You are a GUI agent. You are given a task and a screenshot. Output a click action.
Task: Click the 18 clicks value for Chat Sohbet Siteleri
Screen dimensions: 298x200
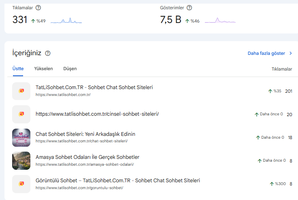pyautogui.click(x=290, y=137)
